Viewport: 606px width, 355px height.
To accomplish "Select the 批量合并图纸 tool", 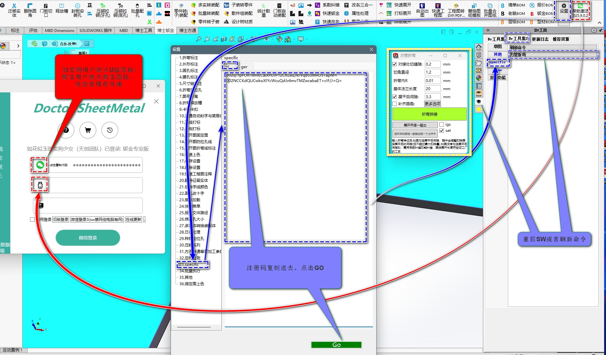I will pyautogui.click(x=490, y=10).
